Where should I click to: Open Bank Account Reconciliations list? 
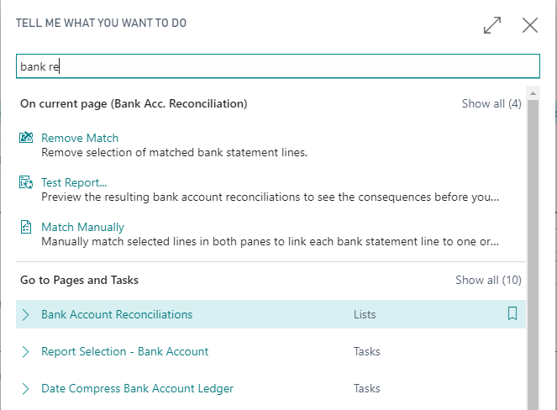[x=117, y=315]
